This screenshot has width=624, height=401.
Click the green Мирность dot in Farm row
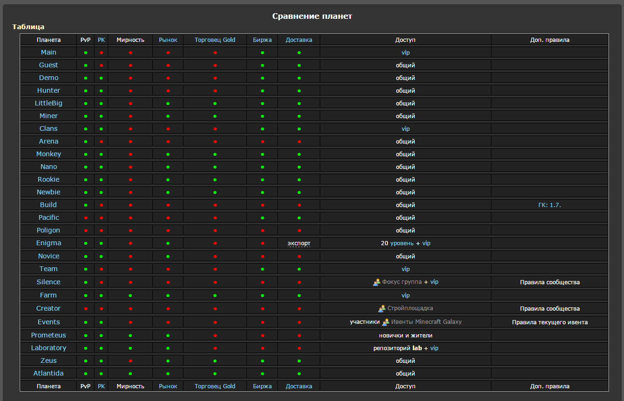click(130, 296)
